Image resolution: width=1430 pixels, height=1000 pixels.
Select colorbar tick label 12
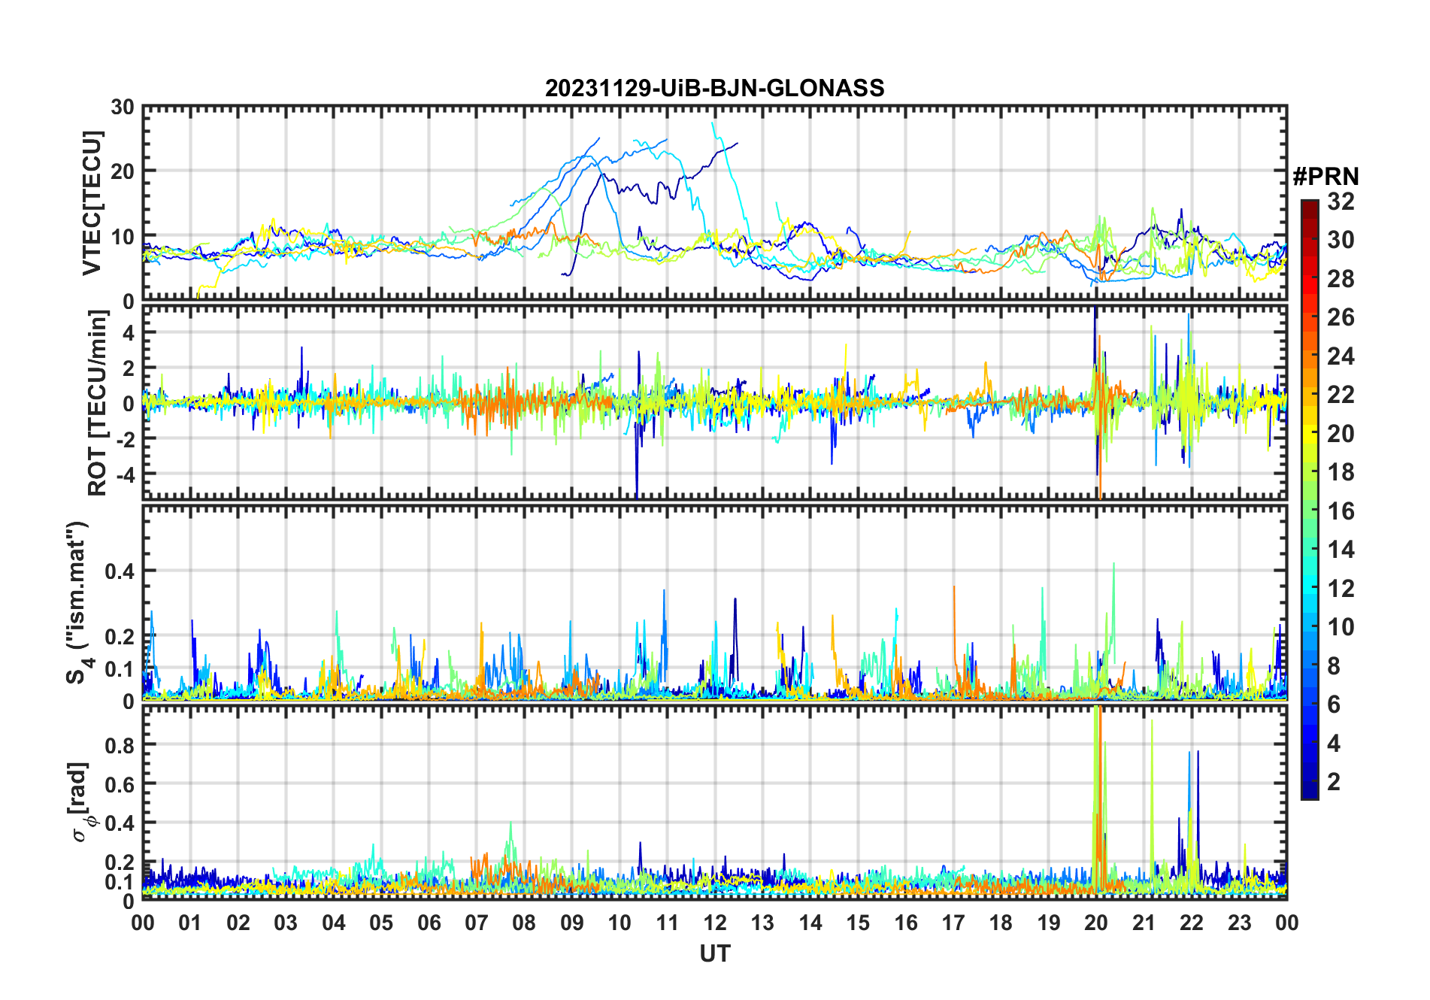pos(1341,588)
